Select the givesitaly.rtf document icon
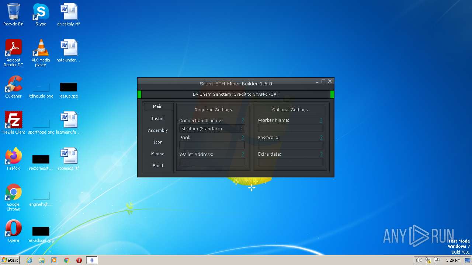 pos(68,15)
